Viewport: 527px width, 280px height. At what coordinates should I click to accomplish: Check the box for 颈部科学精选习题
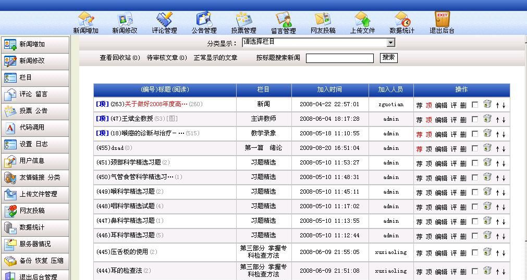pyautogui.click(x=475, y=163)
